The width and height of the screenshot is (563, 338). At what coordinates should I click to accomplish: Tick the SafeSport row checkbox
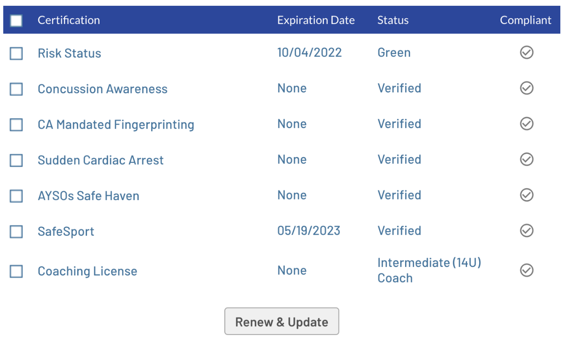click(17, 232)
